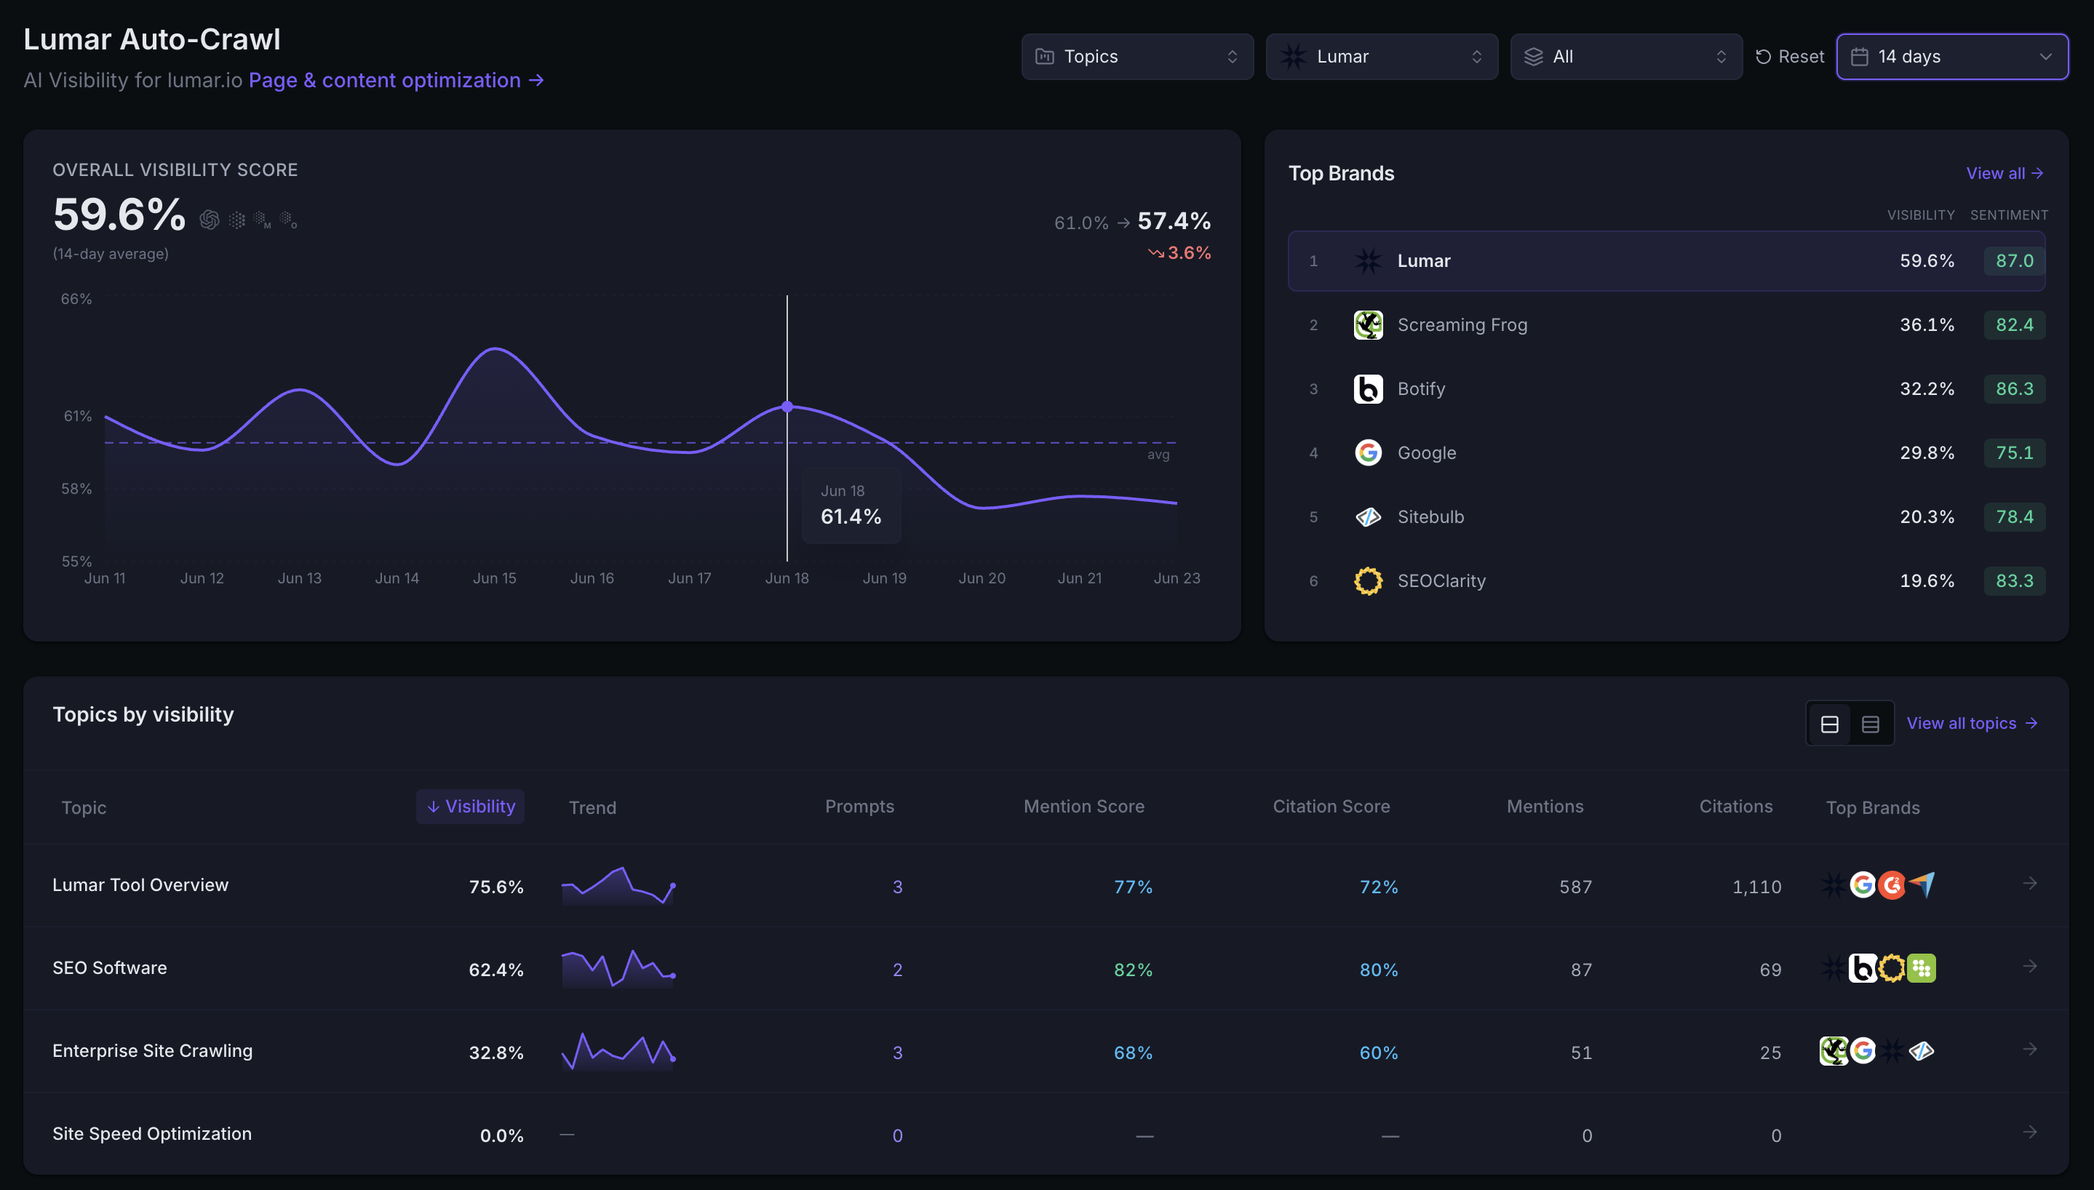The image size is (2094, 1190).
Task: Click the Screaming Frog brand logo
Action: click(1367, 324)
